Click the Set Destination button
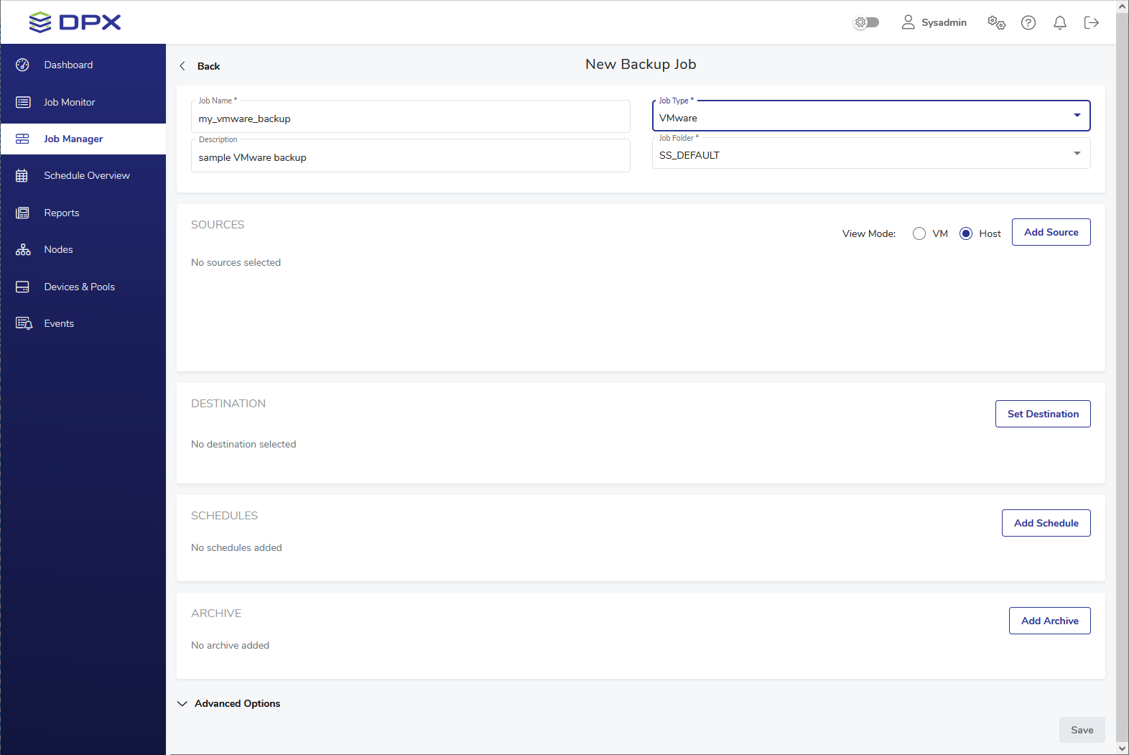This screenshot has width=1129, height=755. pyautogui.click(x=1042, y=414)
